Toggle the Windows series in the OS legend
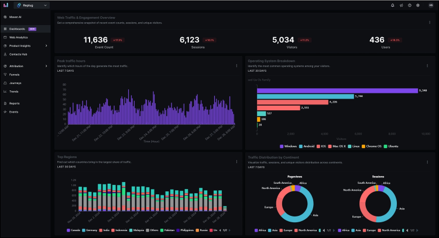Image resolution: width=439 pixels, height=238 pixels. [288, 146]
